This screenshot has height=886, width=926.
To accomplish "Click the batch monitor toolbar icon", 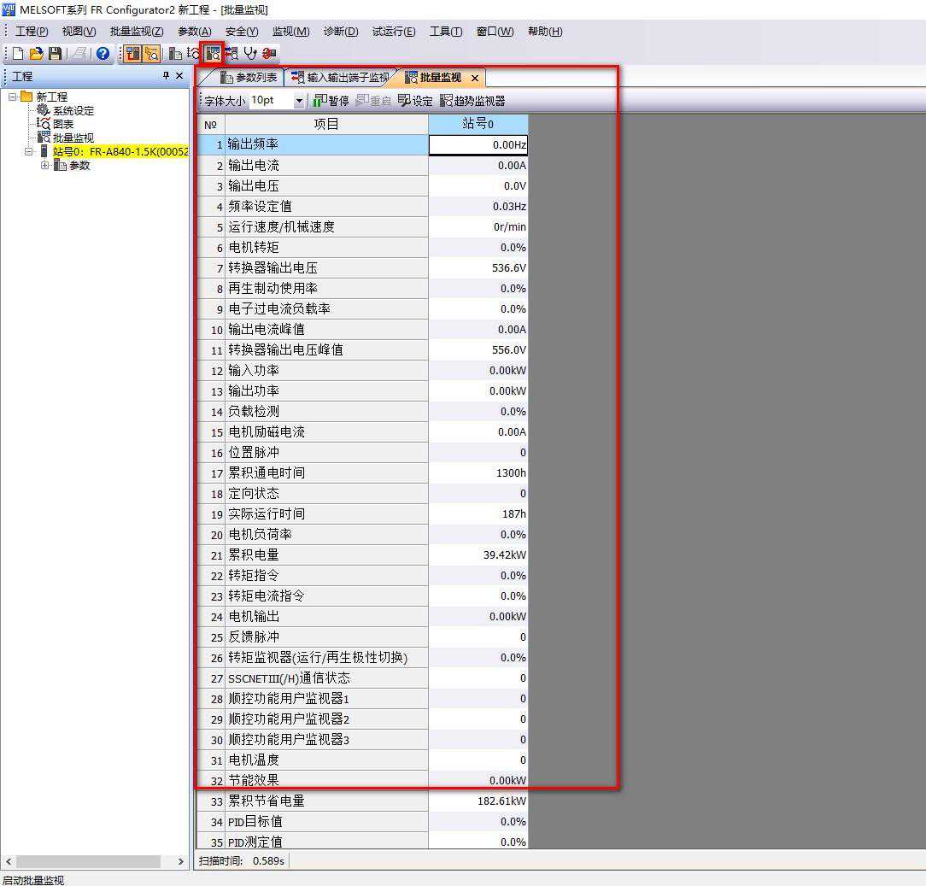I will click(213, 54).
